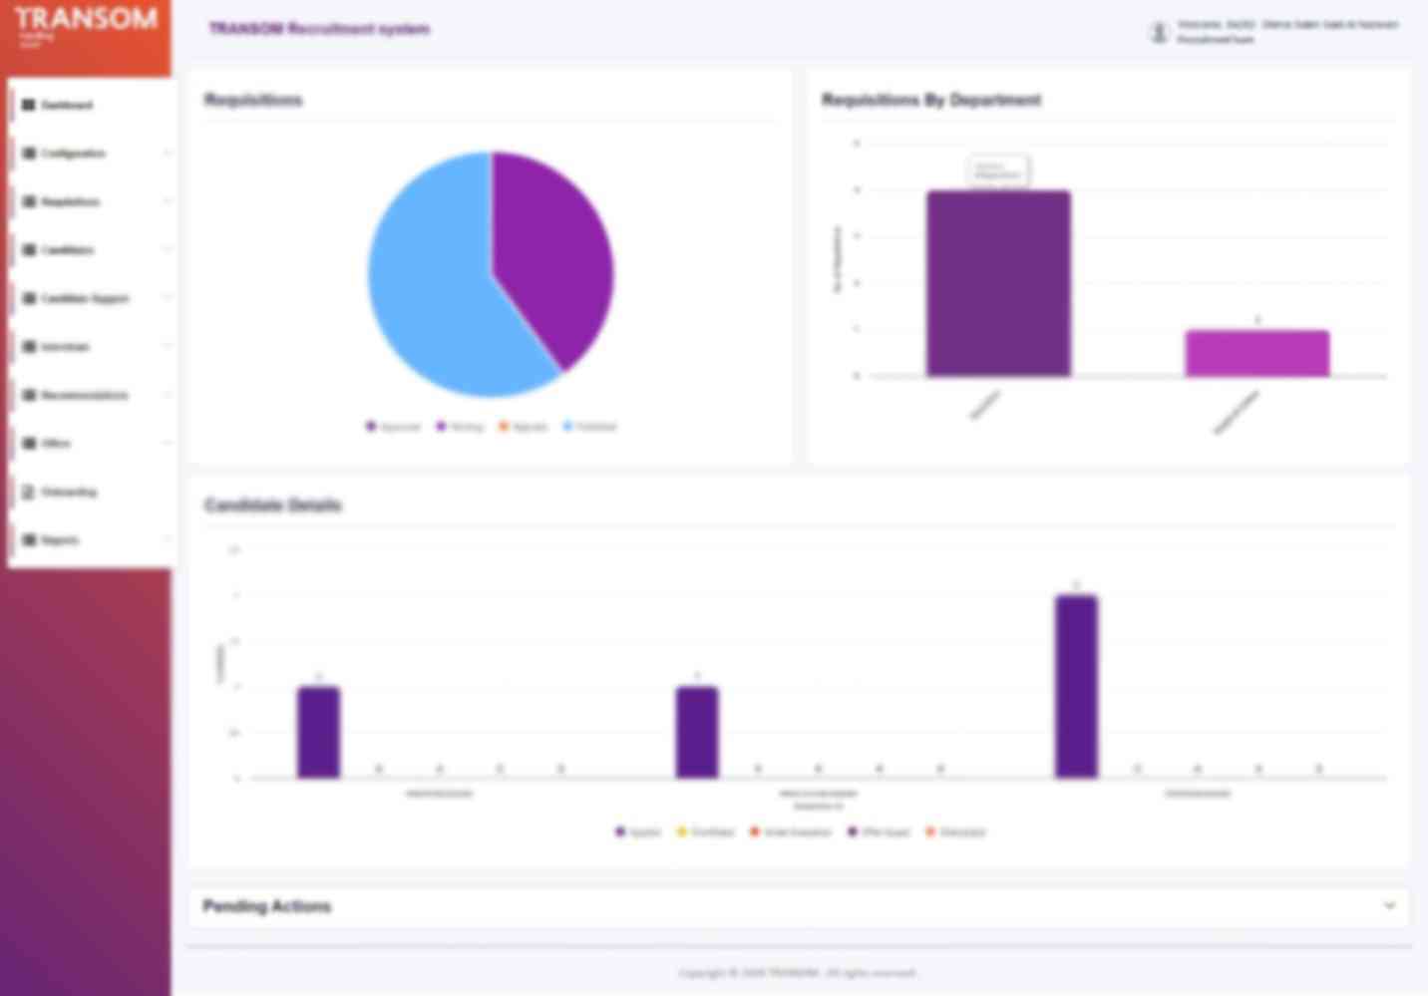Toggle the Approved legend in Requisitions pie

click(x=394, y=427)
